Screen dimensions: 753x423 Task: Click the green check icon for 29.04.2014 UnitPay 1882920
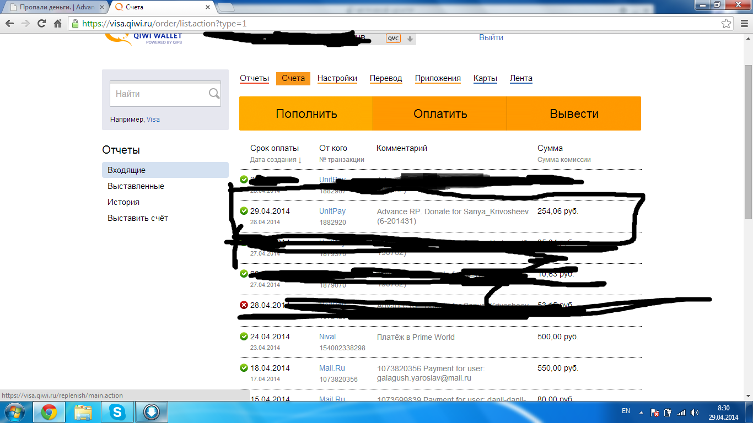click(244, 211)
